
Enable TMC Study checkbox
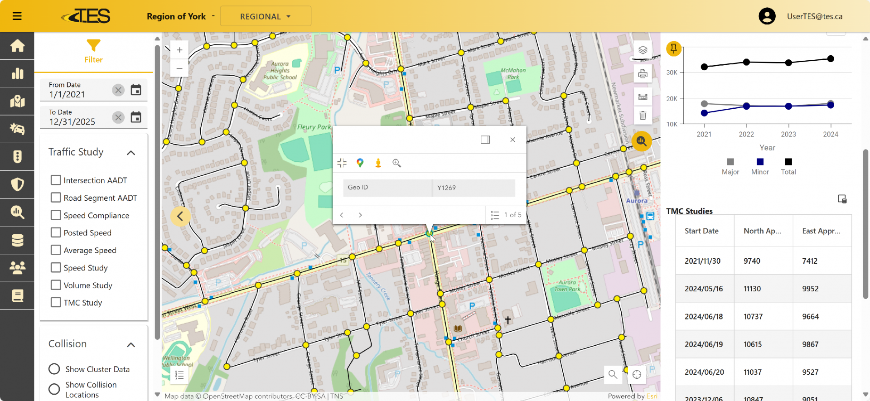[56, 302]
